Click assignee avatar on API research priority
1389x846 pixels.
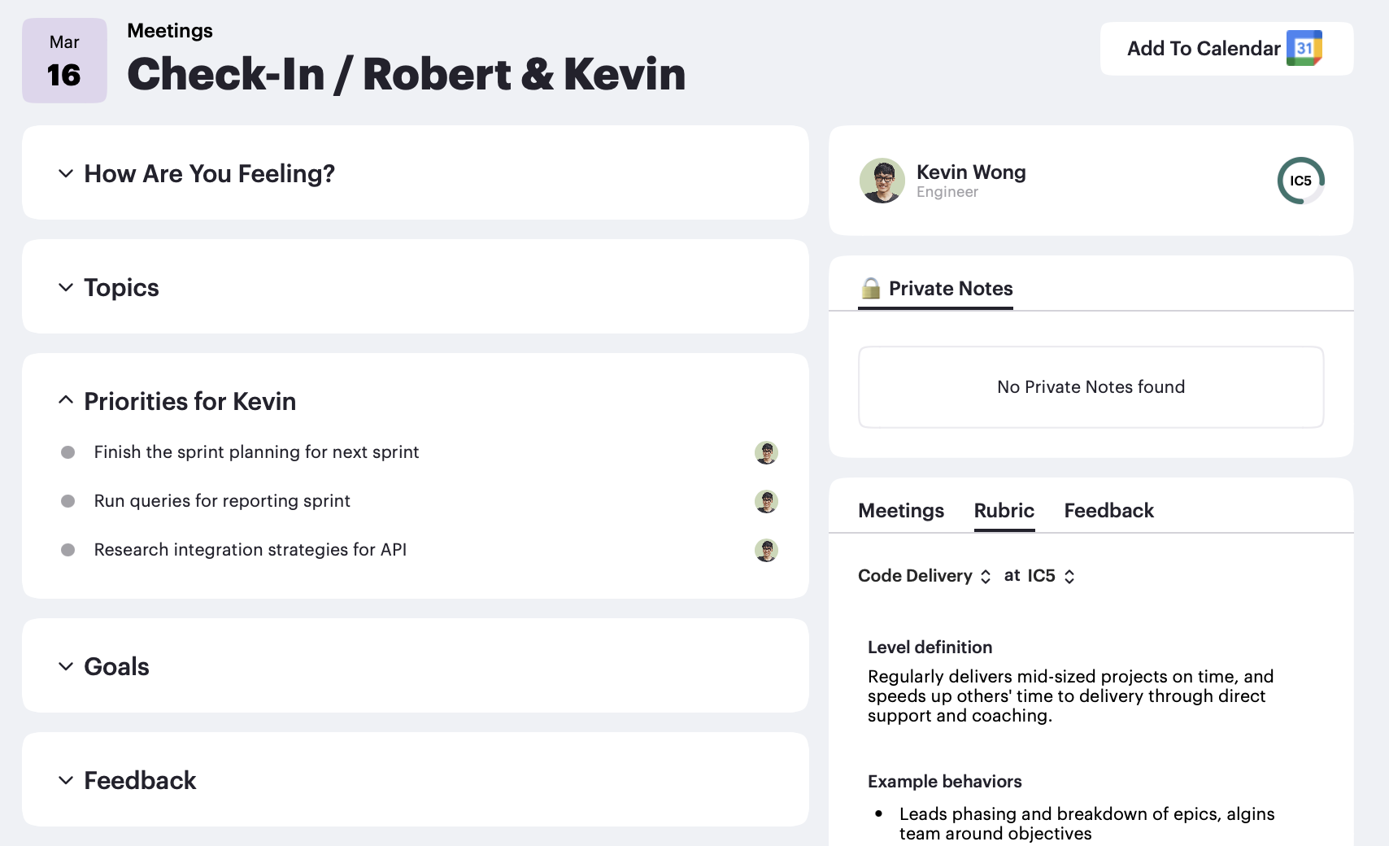[x=766, y=550]
